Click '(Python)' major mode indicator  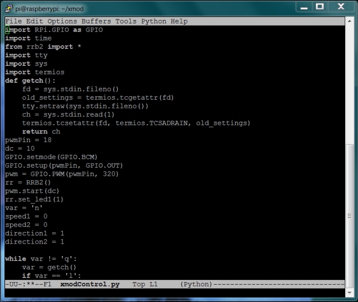click(196, 284)
